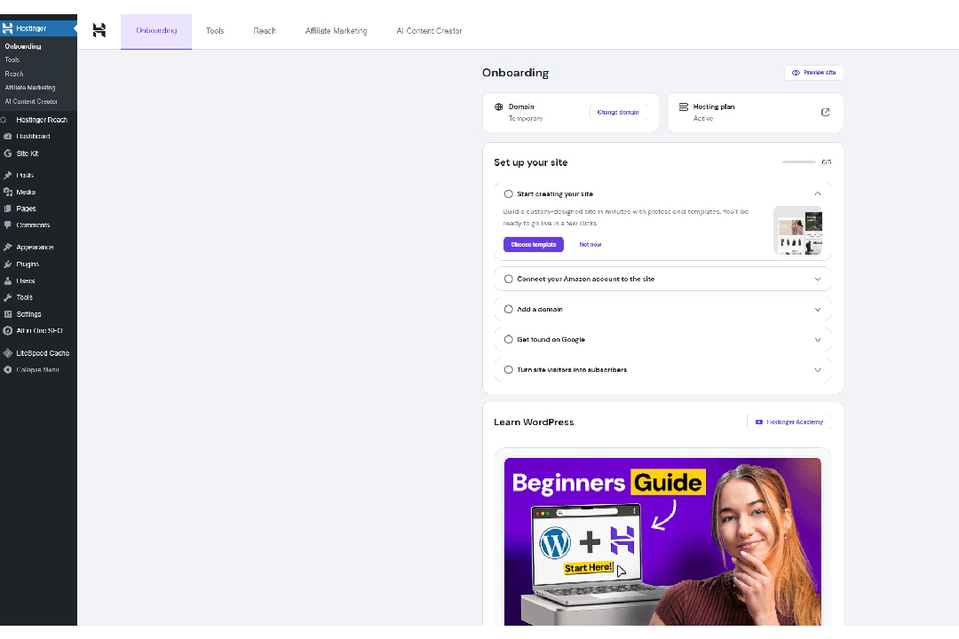959x639 pixels.
Task: Mark 'Add a domain' step circle
Action: click(508, 309)
